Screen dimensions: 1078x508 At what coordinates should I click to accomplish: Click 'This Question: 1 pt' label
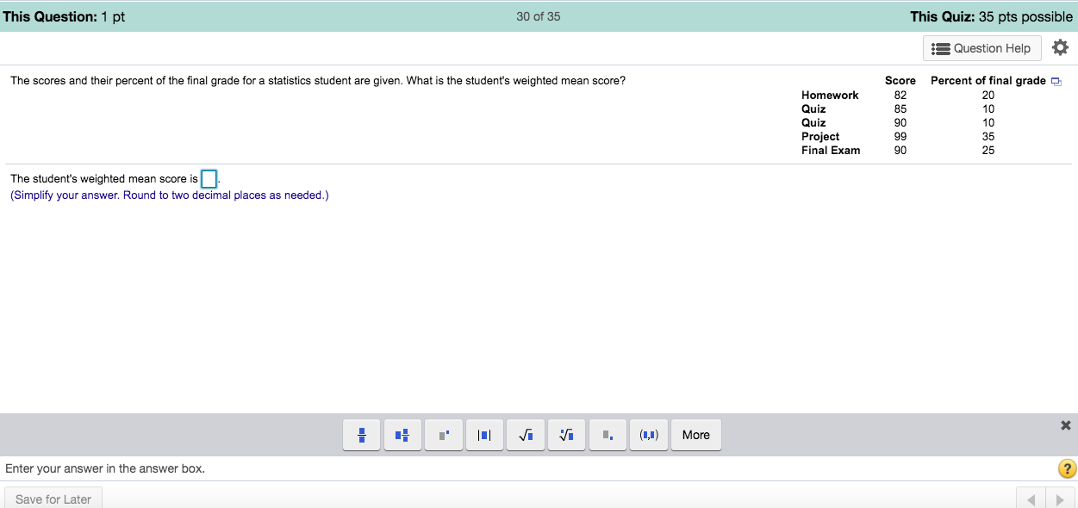65,17
